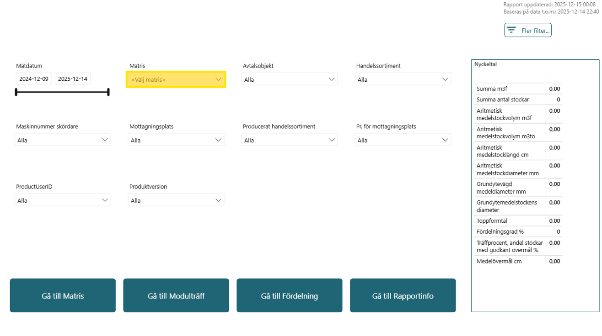The image size is (602, 336).
Task: Click the end date field 2025-12-14
Action: (x=73, y=79)
